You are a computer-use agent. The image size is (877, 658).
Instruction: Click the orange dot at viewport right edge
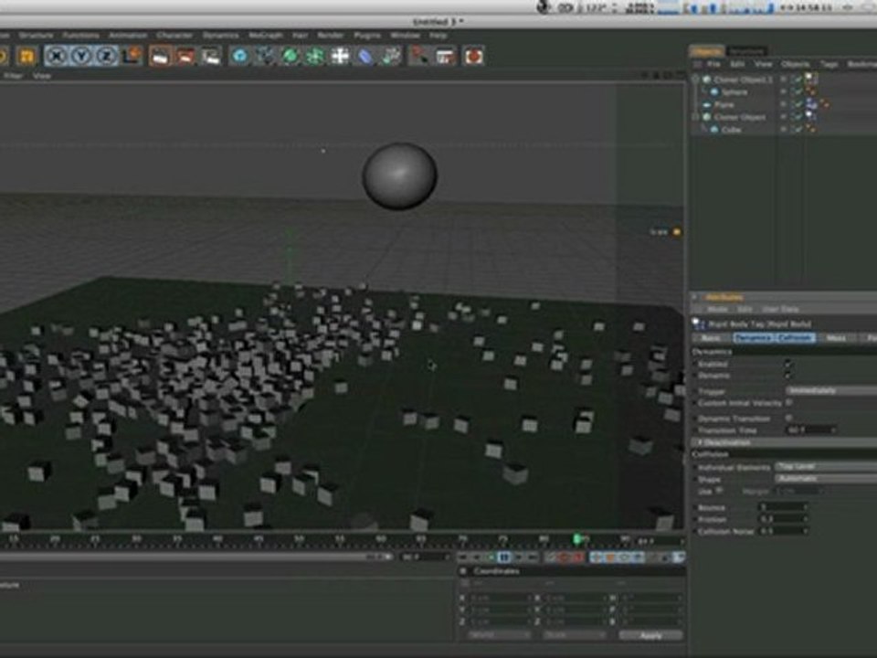click(677, 231)
